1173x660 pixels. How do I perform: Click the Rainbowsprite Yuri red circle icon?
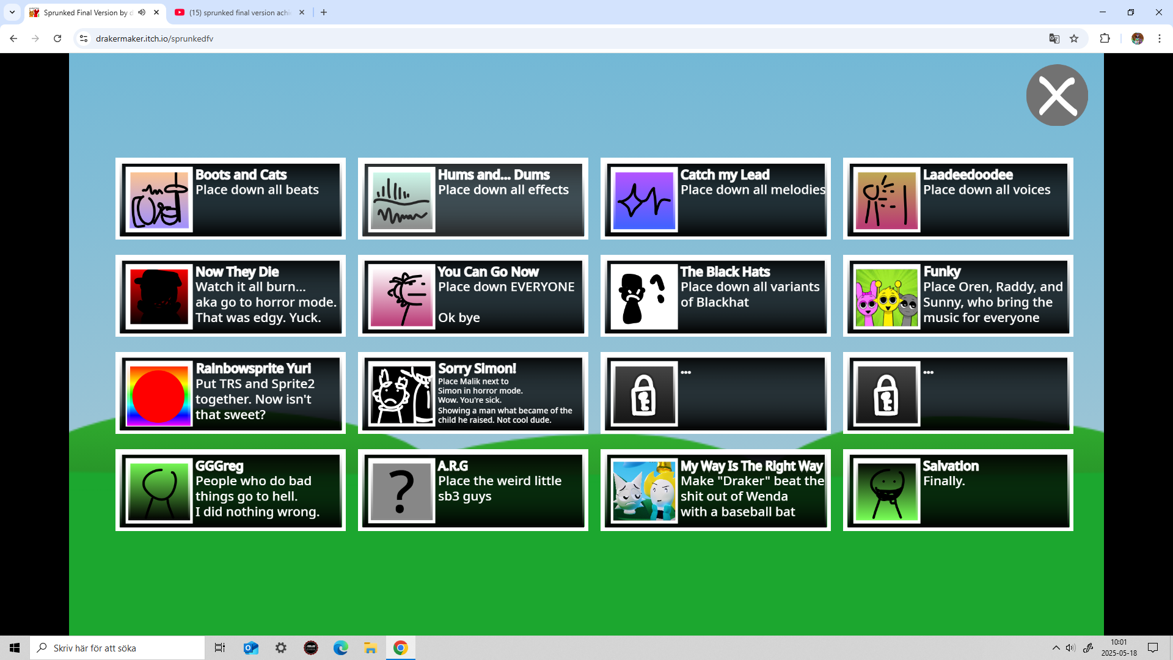159,394
